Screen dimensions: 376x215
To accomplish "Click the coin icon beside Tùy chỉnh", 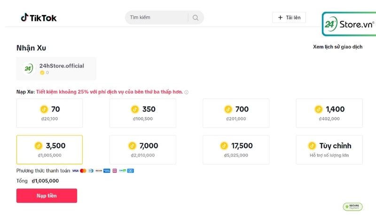I will click(312, 146).
